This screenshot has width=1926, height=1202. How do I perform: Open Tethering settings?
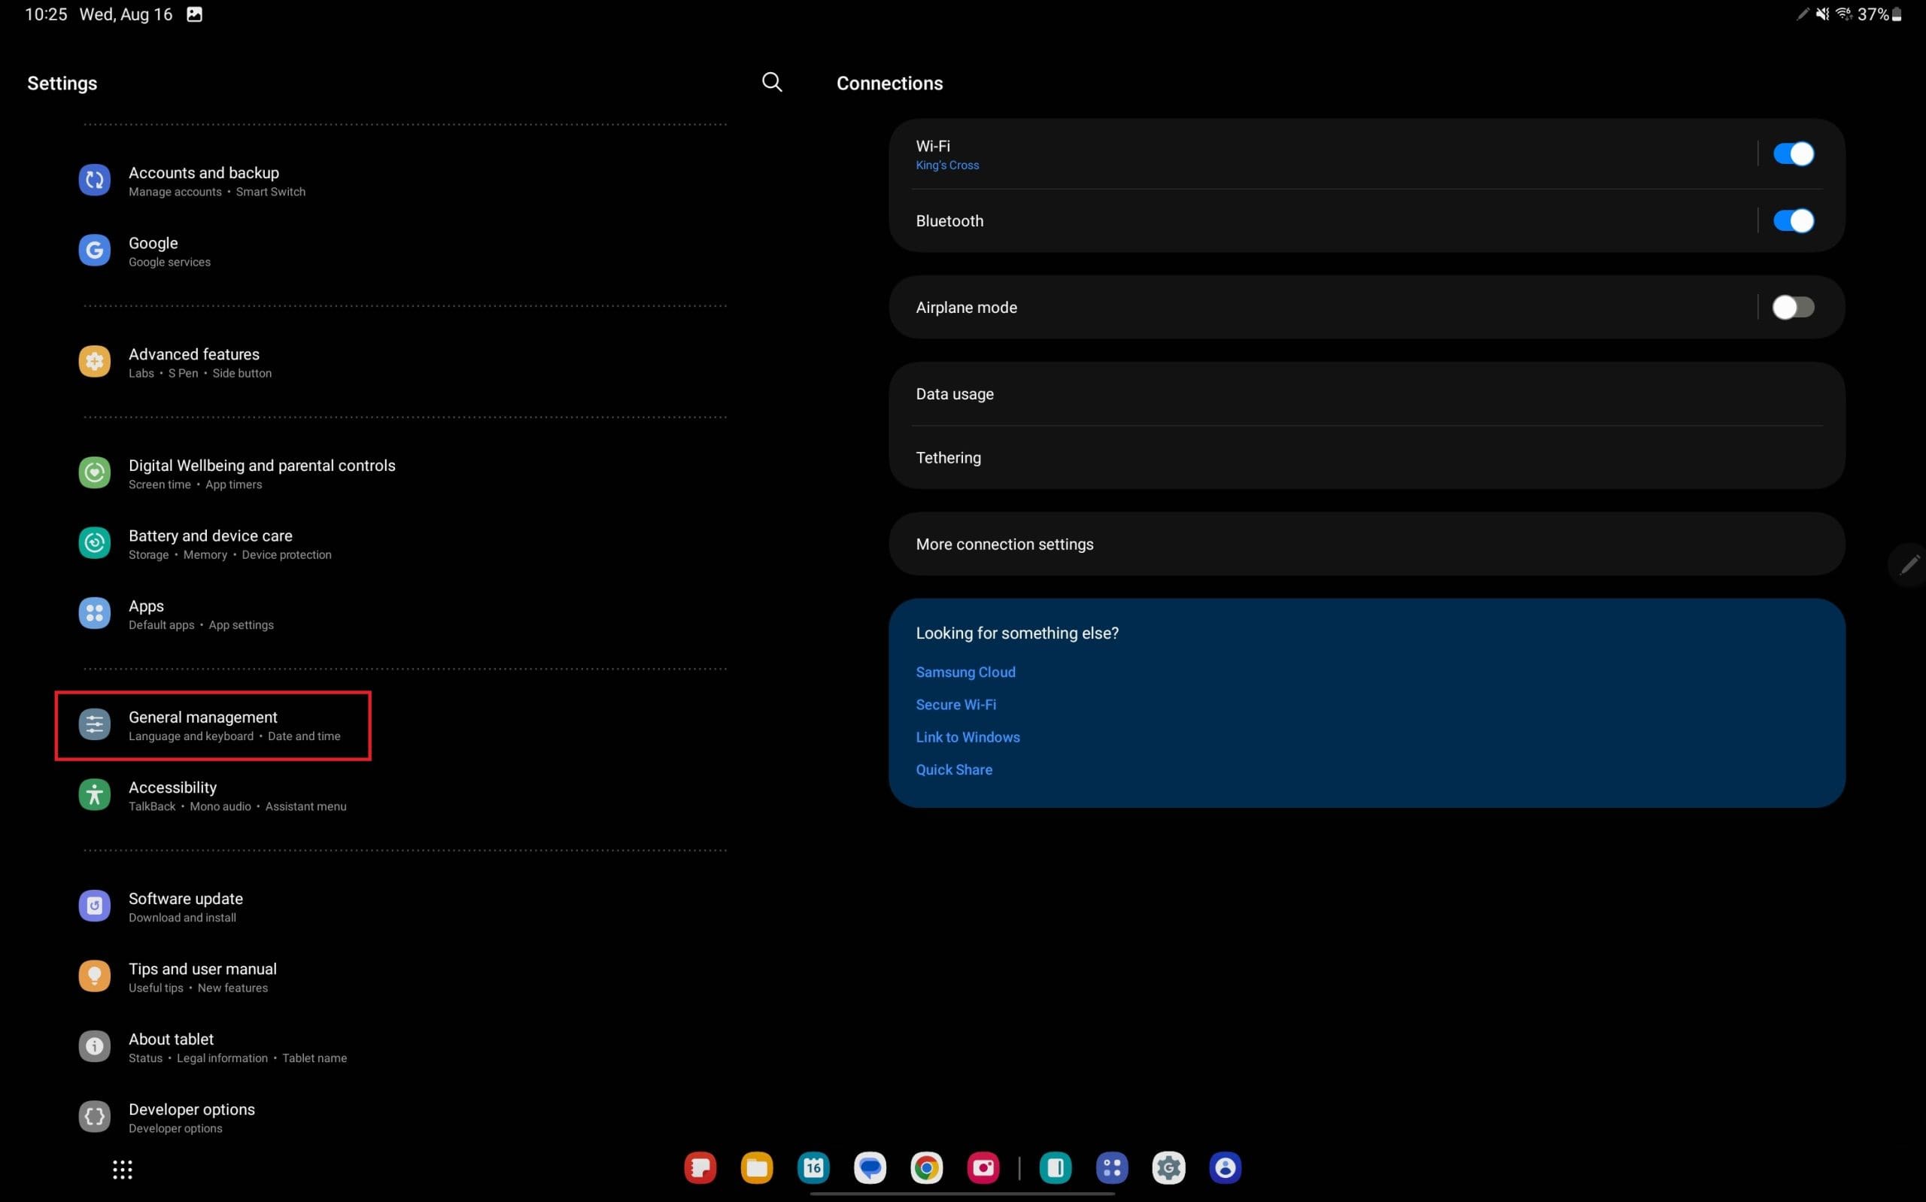tap(1366, 457)
